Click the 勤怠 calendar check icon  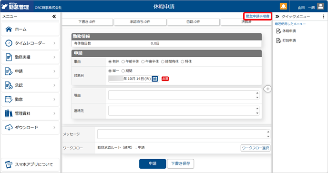(x=9, y=99)
